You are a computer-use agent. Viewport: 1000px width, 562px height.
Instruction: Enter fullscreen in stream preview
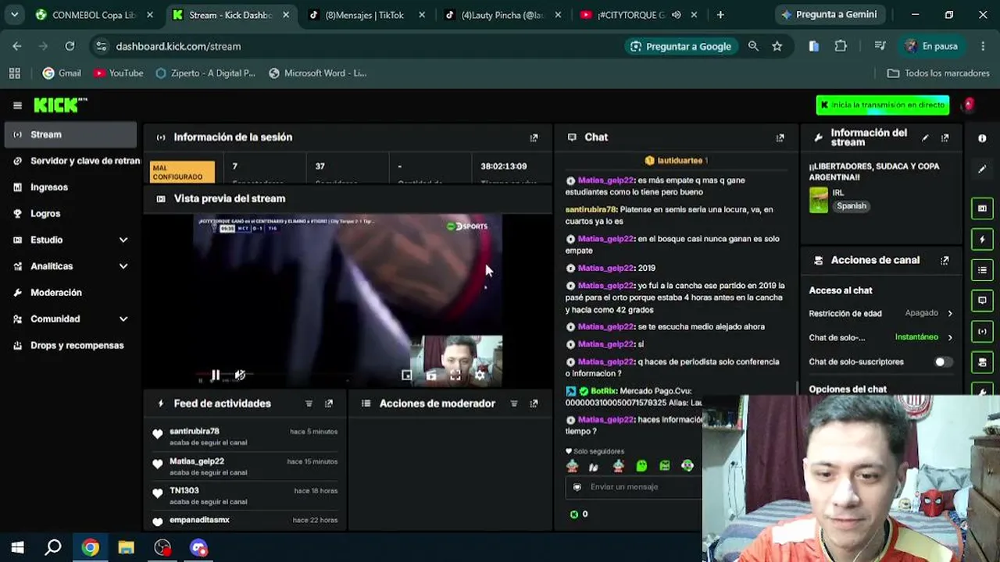pos(455,375)
